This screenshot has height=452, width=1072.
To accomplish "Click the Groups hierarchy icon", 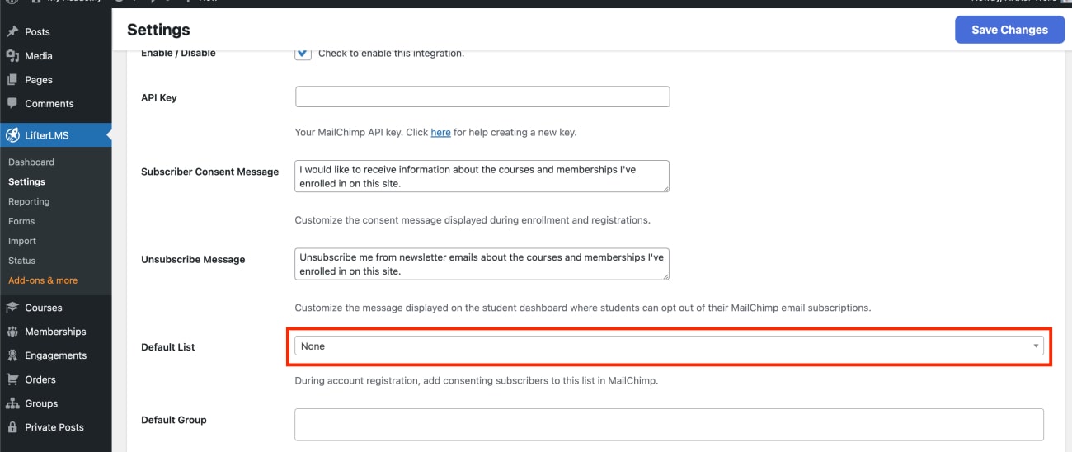I will click(12, 403).
